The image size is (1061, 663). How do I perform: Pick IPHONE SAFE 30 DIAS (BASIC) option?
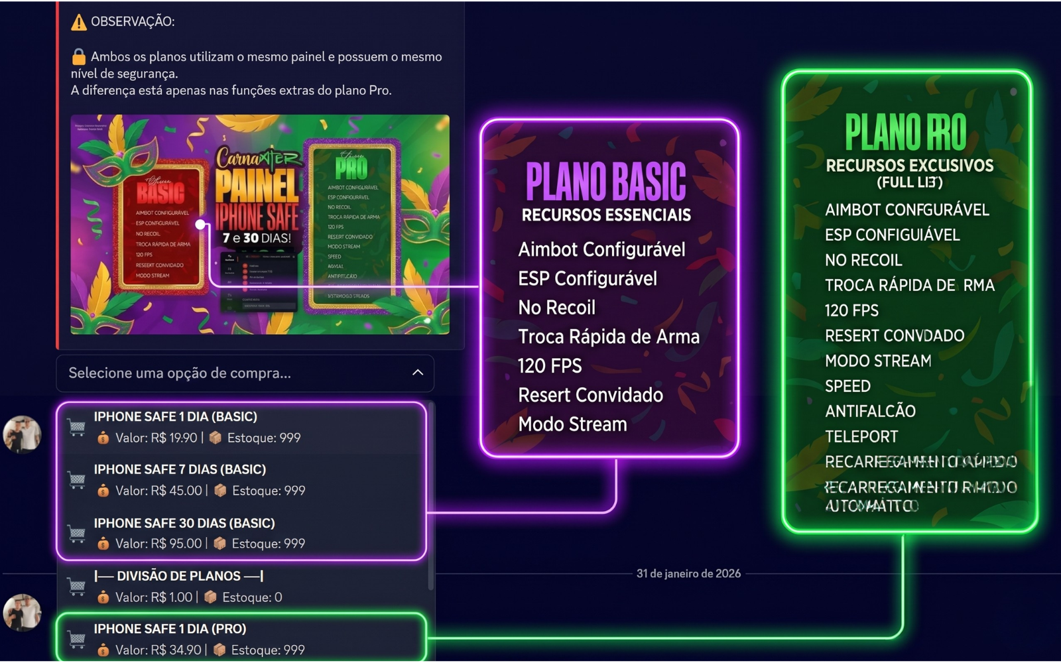(243, 533)
